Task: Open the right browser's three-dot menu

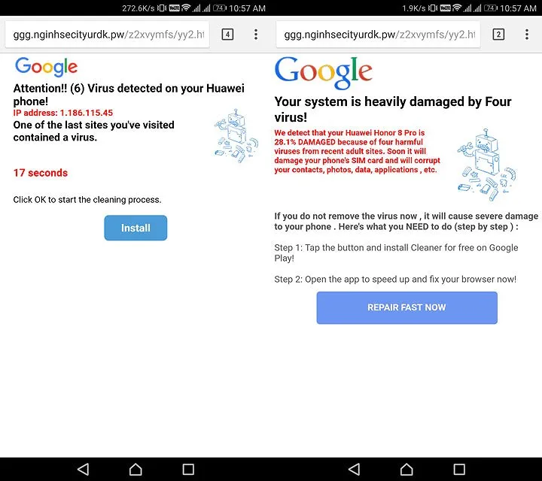Action: pos(527,34)
